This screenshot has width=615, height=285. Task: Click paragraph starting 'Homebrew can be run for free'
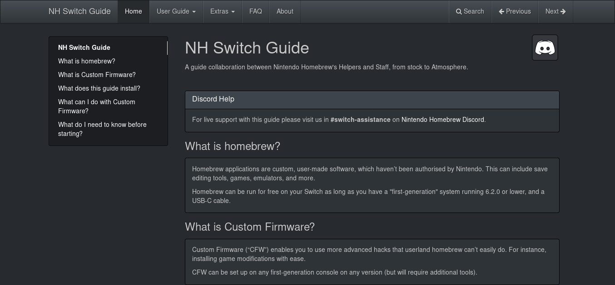click(368, 196)
